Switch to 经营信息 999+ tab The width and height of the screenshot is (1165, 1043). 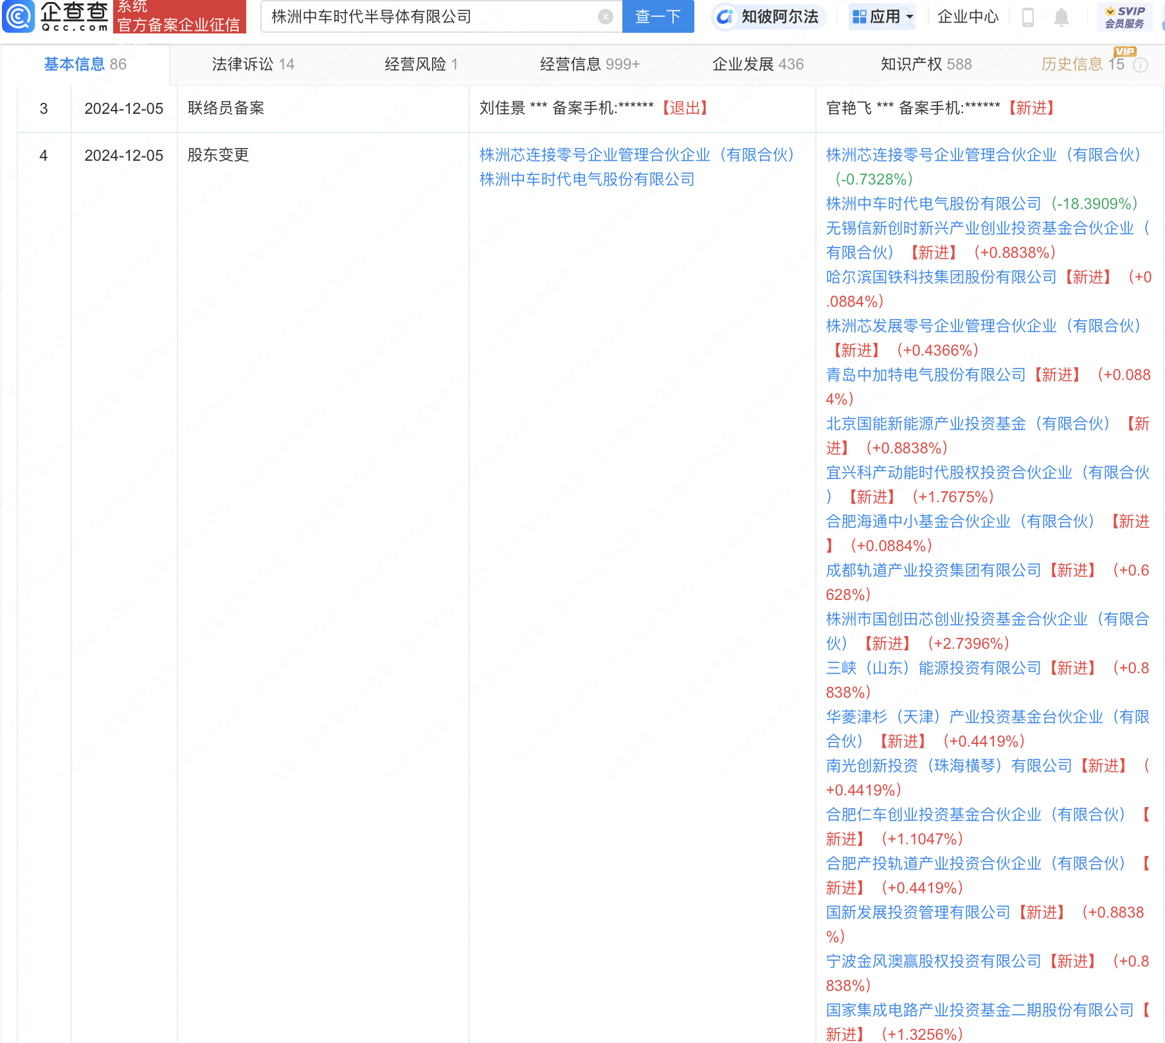coord(590,64)
